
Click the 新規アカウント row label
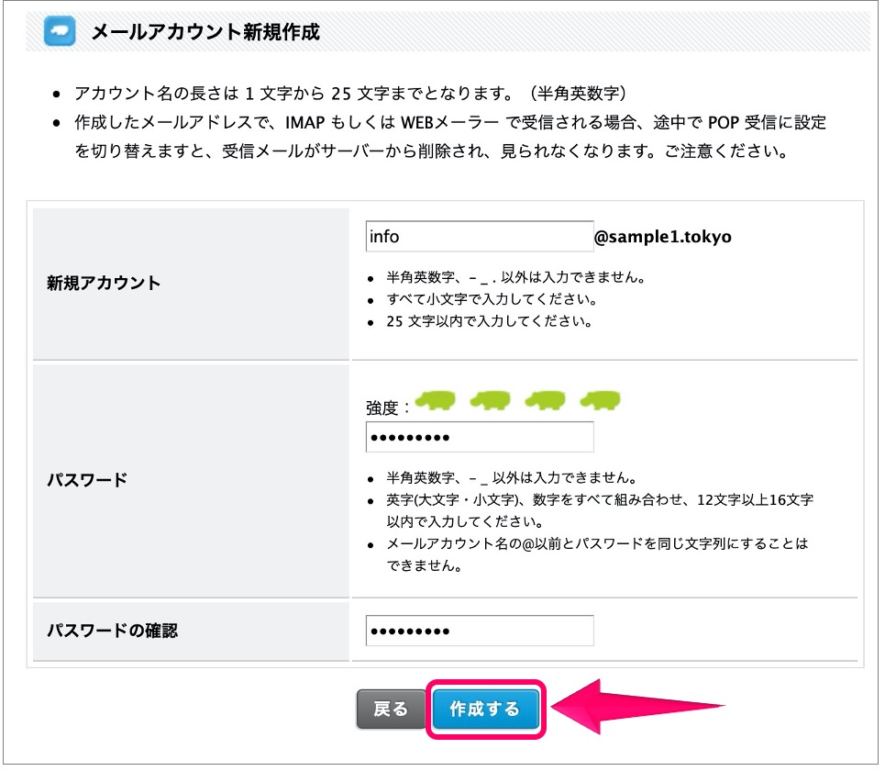click(104, 283)
